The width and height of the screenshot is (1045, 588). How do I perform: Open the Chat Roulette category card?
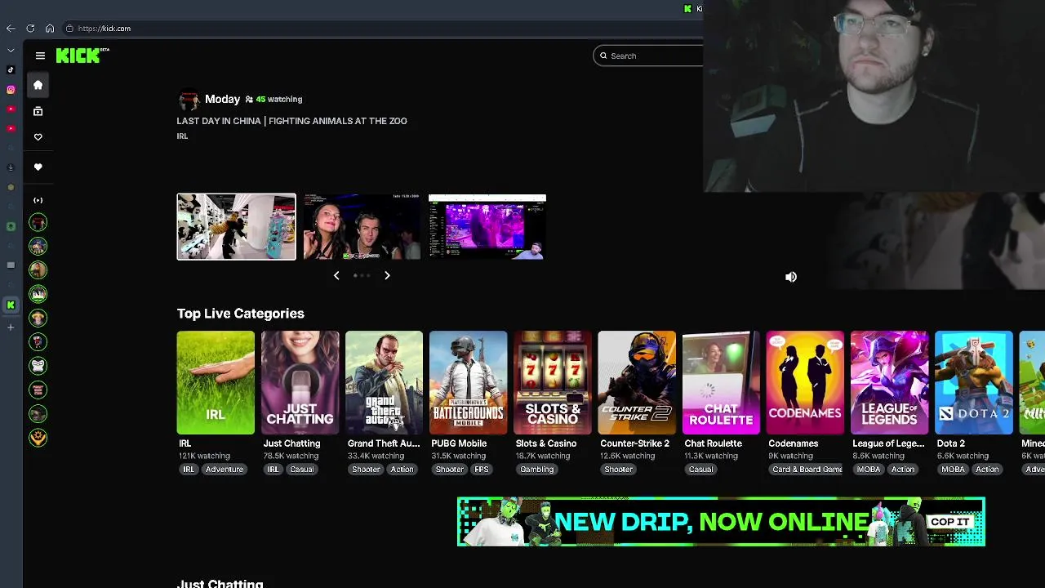pos(721,382)
